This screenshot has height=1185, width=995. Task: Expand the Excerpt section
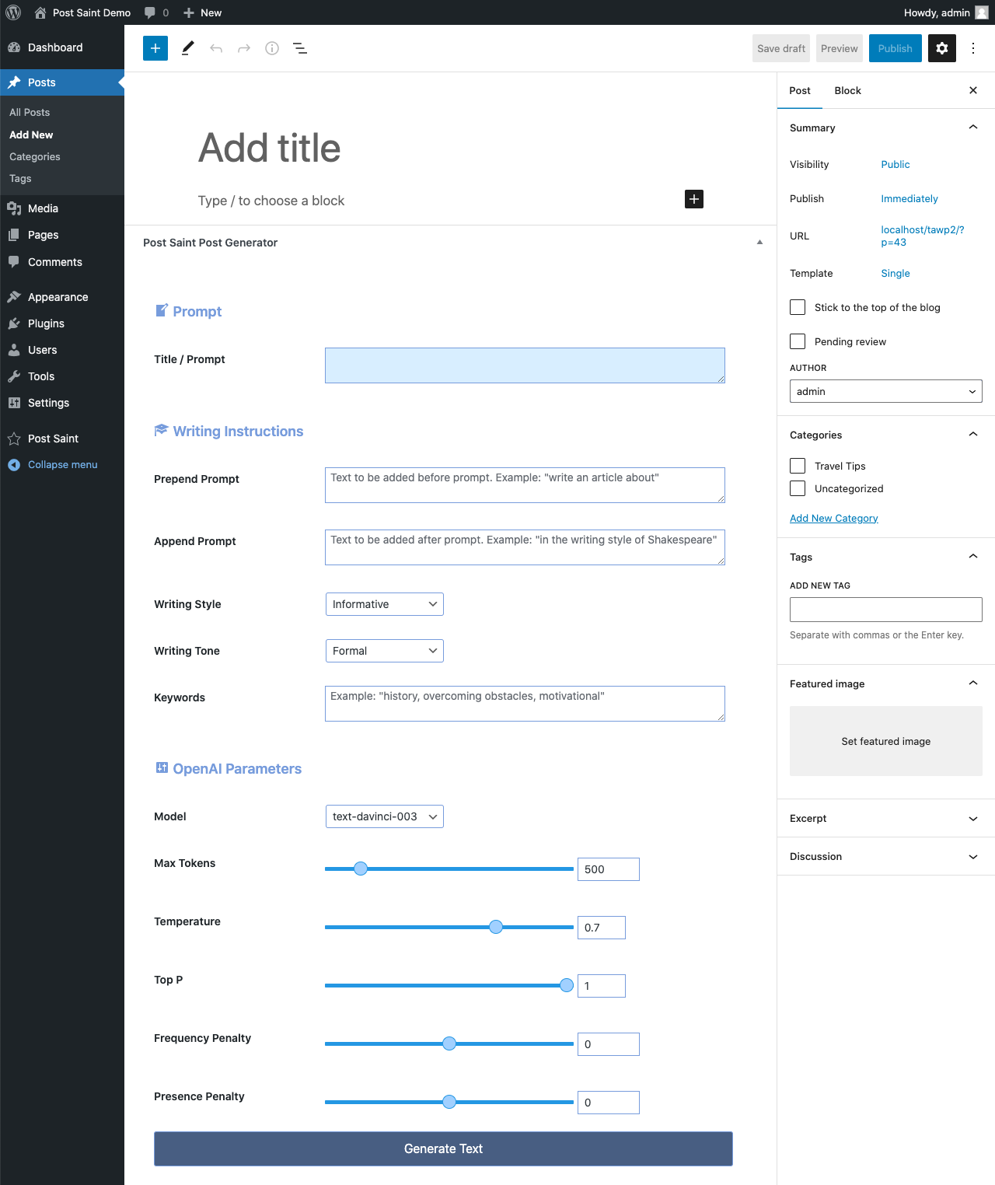click(x=886, y=818)
